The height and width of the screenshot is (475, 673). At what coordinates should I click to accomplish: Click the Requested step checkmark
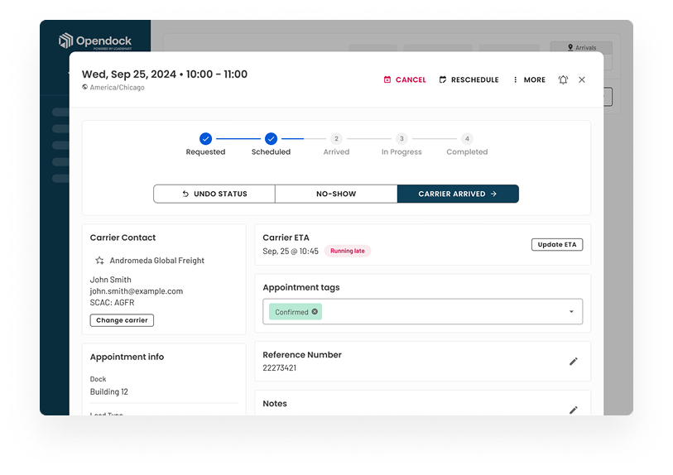tap(205, 139)
